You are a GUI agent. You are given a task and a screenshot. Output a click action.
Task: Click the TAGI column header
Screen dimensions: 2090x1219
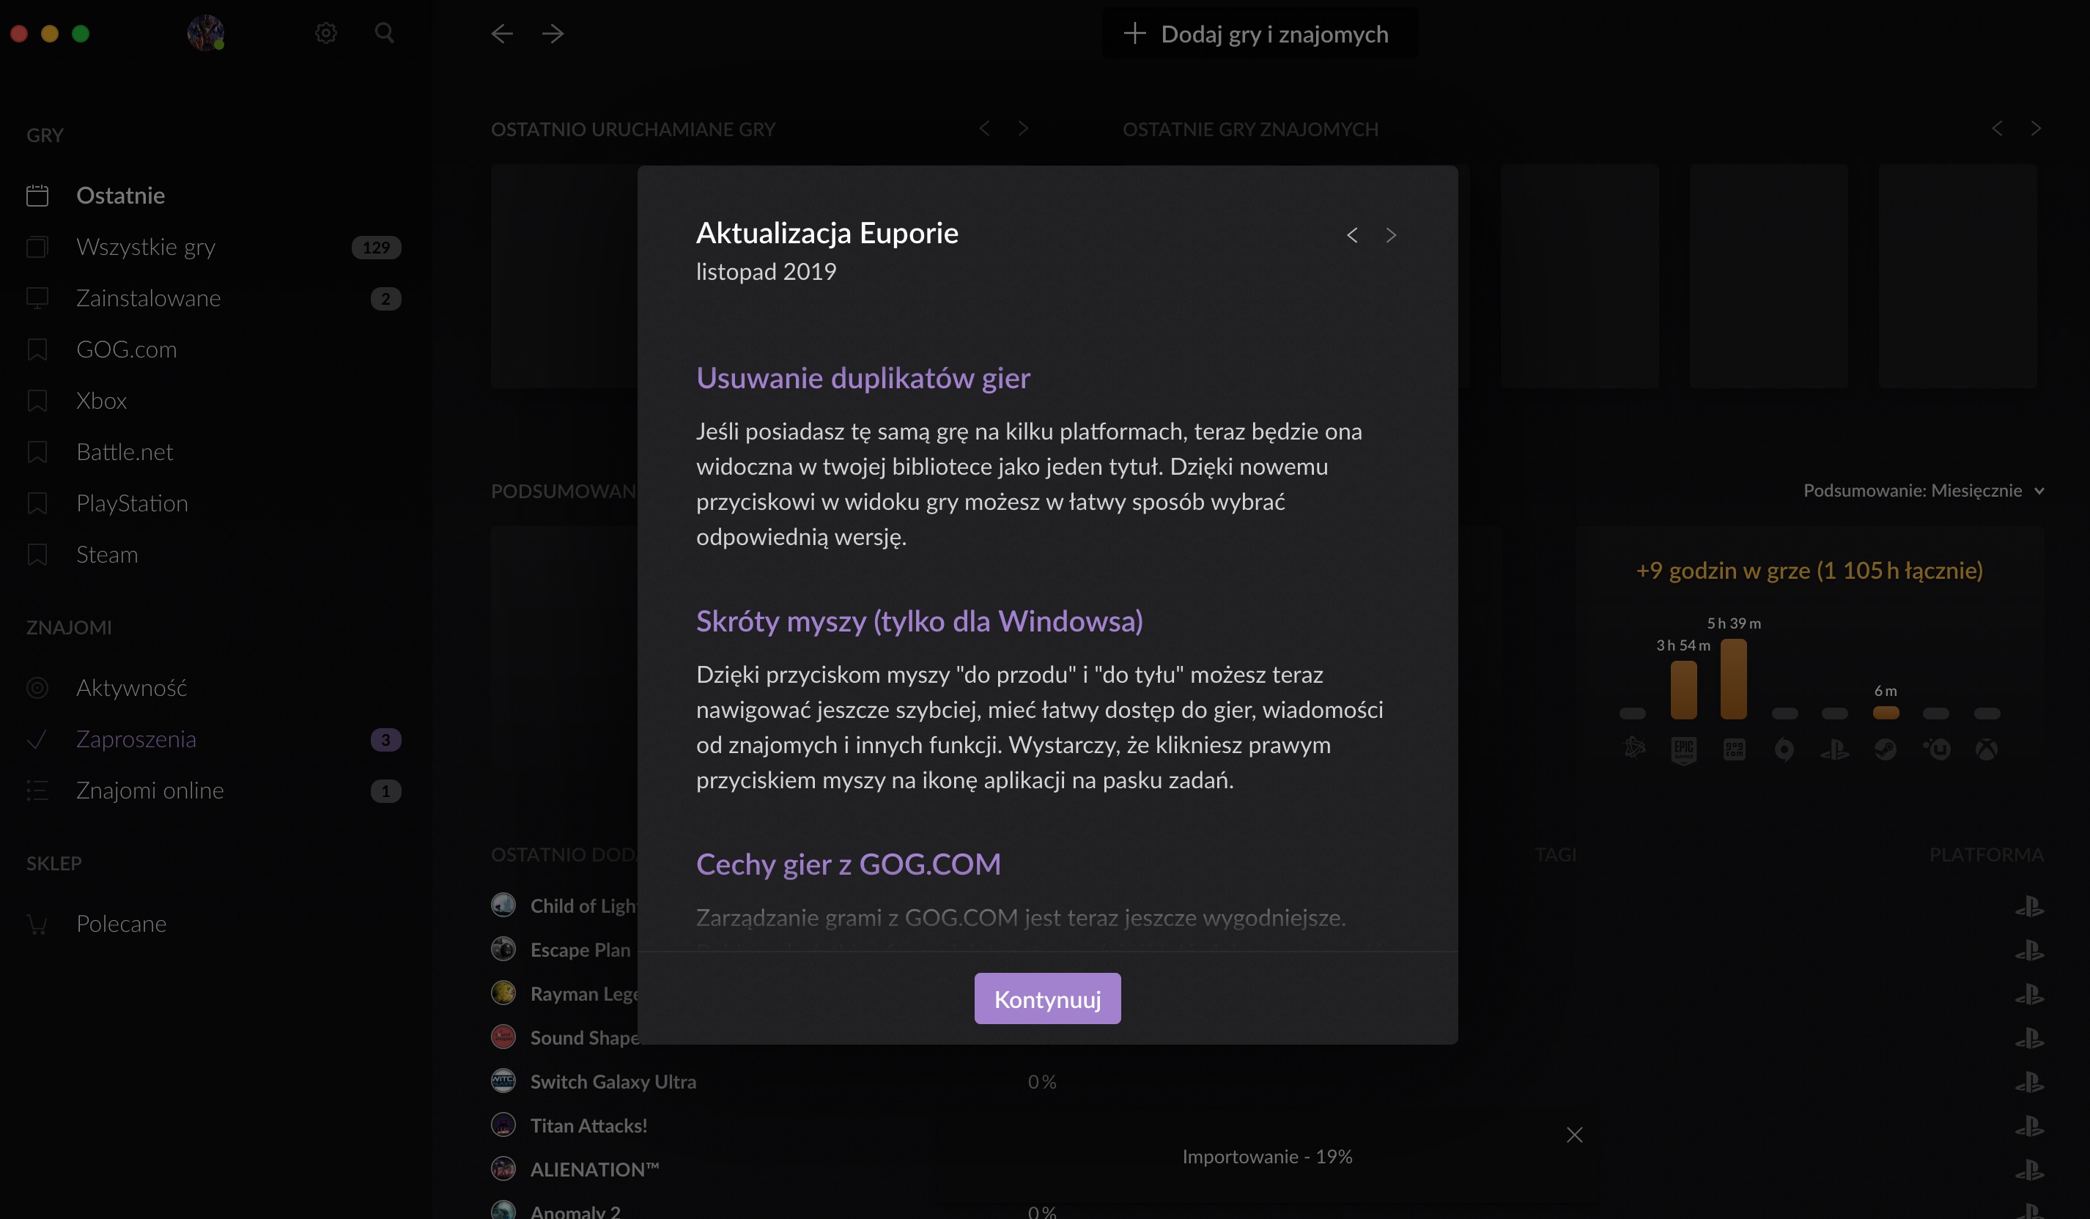(x=1555, y=854)
